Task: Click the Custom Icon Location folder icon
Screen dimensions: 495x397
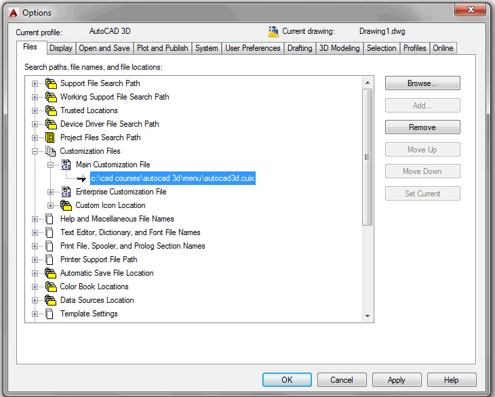Action: click(x=66, y=205)
